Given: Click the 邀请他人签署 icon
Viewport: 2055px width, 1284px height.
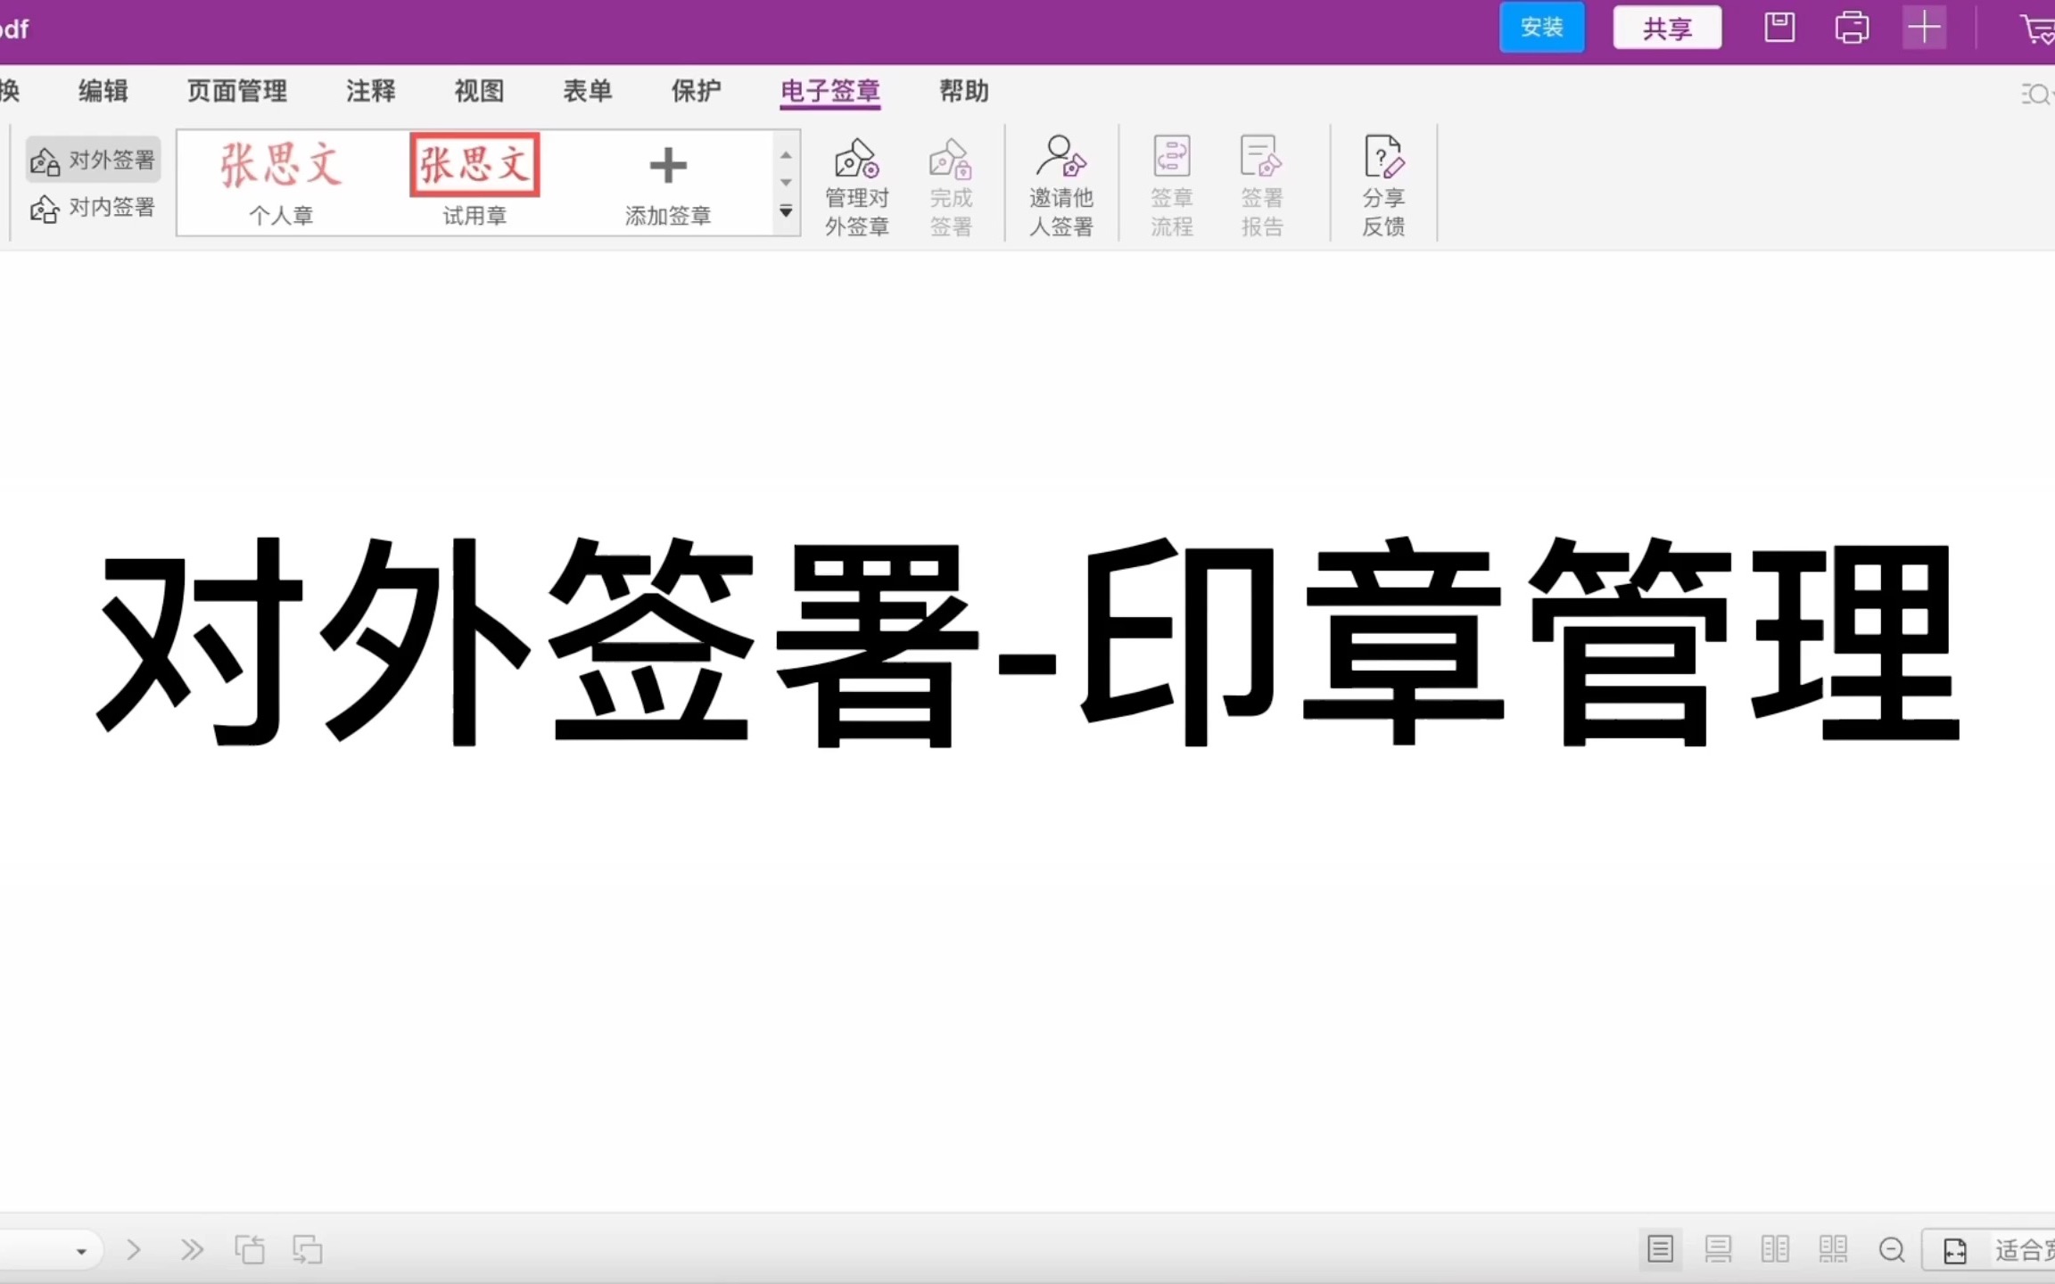Looking at the screenshot, I should pyautogui.click(x=1061, y=185).
